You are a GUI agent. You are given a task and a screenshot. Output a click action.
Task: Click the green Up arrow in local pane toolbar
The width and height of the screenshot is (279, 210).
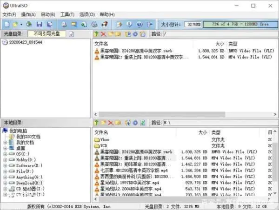pyautogui.click(x=96, y=123)
